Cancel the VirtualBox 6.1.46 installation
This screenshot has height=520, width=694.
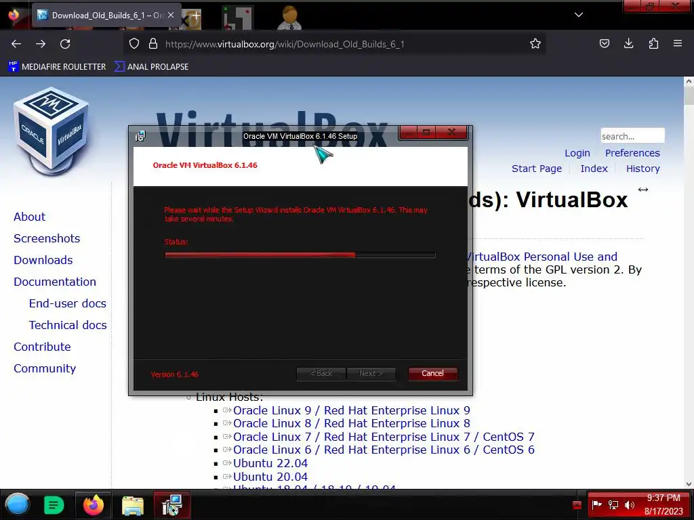pos(432,373)
